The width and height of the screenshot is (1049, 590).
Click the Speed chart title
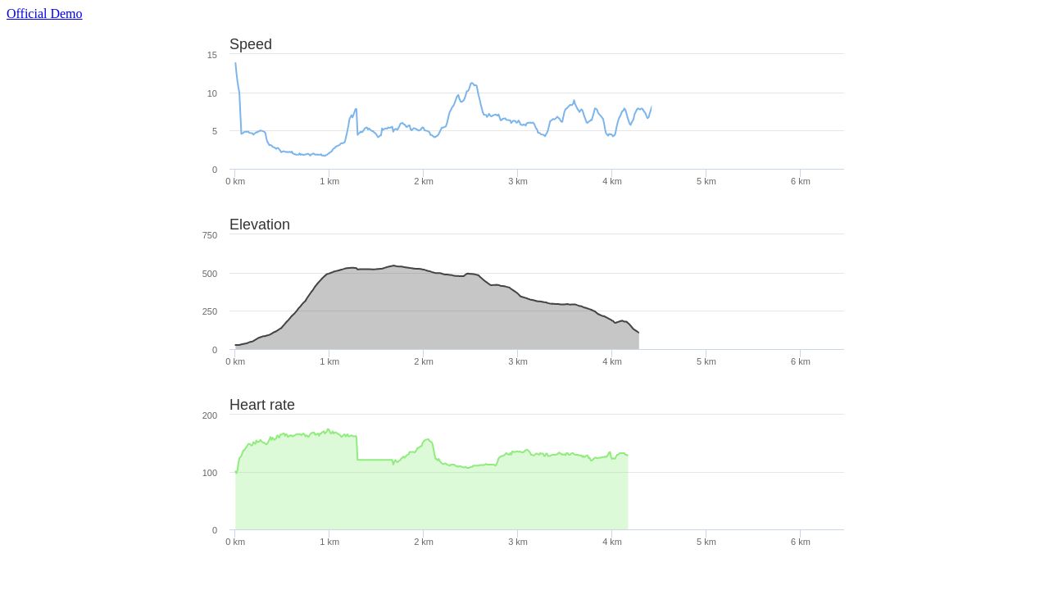click(x=250, y=44)
